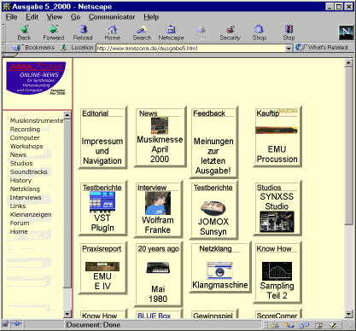
Task: Open the Shop toolbar icon
Action: pos(259,29)
